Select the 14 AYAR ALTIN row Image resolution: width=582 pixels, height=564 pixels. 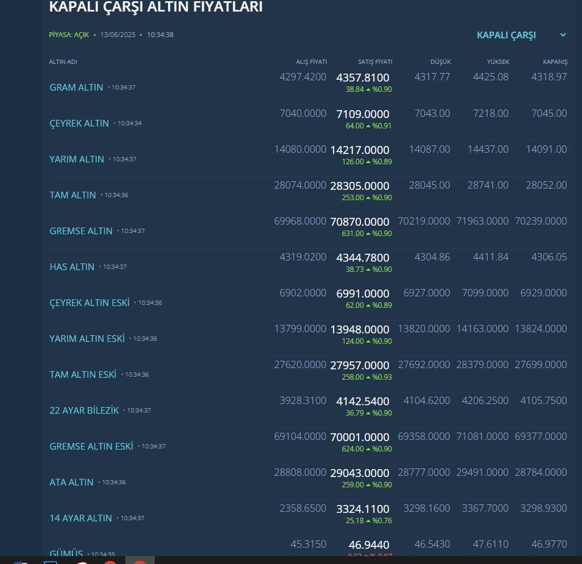(x=80, y=518)
